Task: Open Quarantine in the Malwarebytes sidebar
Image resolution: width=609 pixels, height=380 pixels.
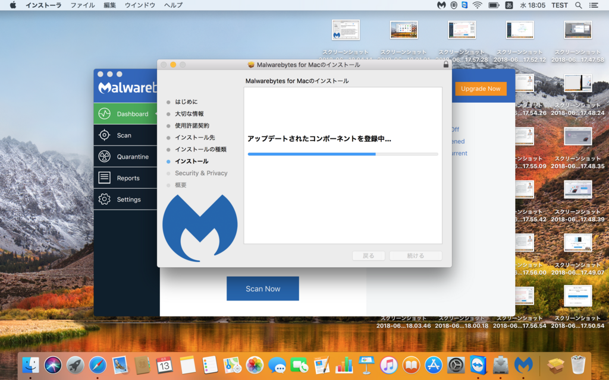Action: pyautogui.click(x=125, y=157)
